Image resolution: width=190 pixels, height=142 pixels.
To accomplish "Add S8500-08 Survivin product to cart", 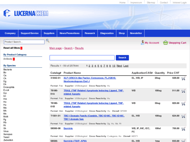I will point(183,129).
